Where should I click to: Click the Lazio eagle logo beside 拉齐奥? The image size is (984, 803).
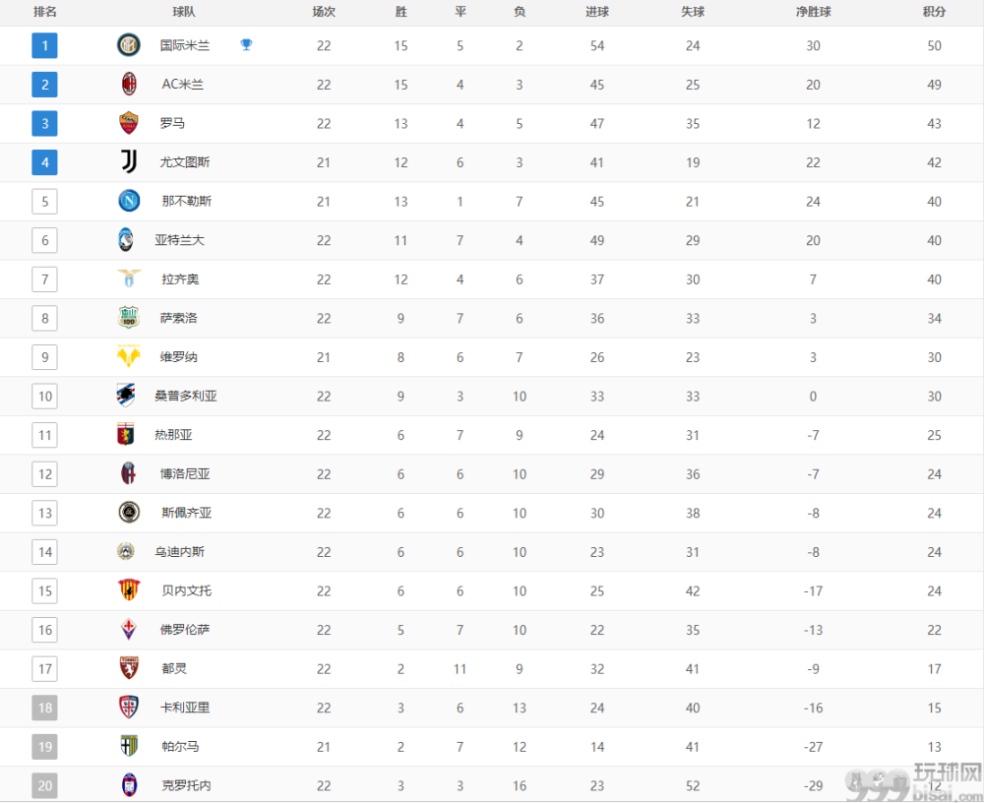tap(129, 278)
